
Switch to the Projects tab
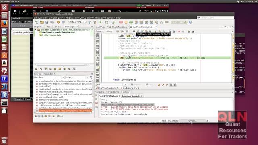click(x=38, y=27)
